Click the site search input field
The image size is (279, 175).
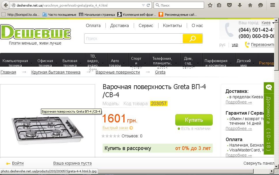click(x=133, y=39)
